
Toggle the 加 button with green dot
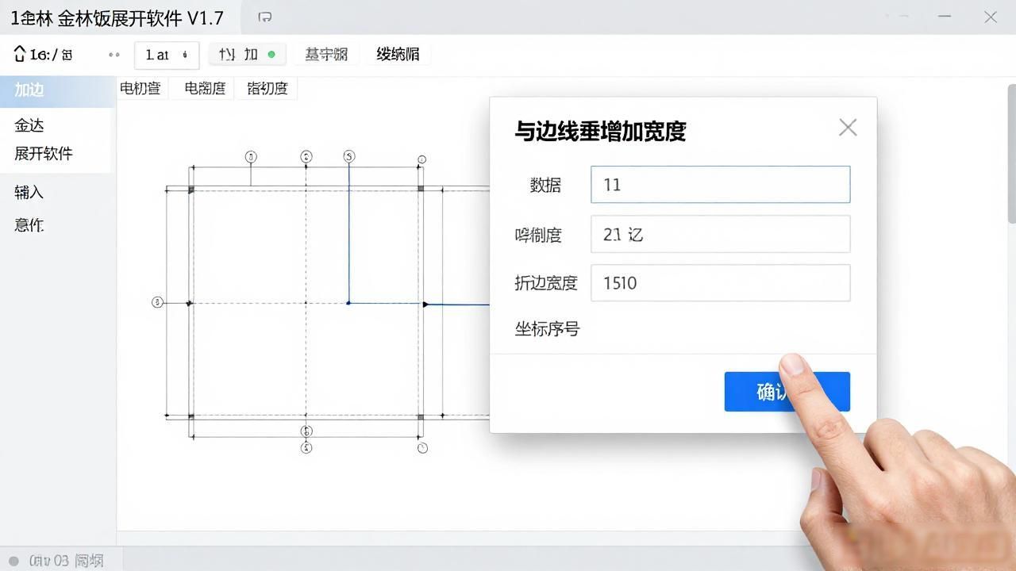point(247,55)
